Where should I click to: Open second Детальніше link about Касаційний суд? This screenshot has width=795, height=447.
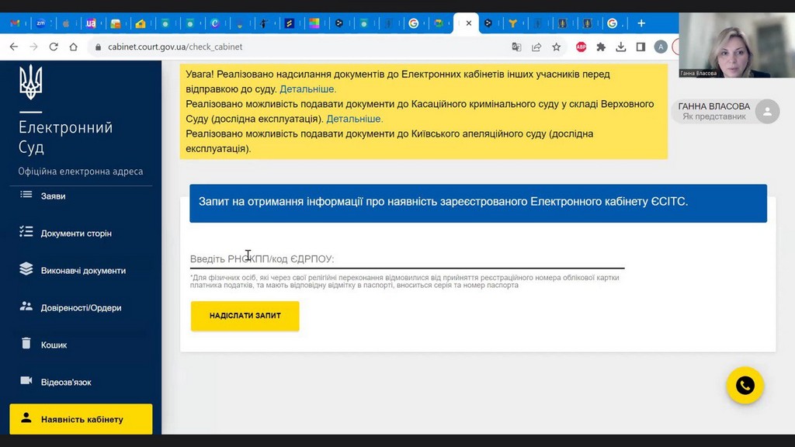(x=354, y=119)
